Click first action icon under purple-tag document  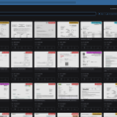pos(85,79)
